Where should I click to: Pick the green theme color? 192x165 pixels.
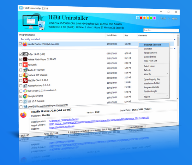(151, 18)
